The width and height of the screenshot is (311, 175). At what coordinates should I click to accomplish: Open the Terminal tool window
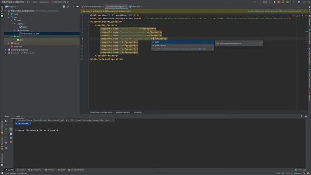(x=50, y=170)
